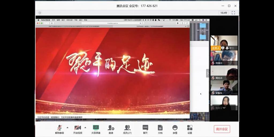Viewport: 274px width, 137px height.
Task: Click the security shield icon at top-left
Action: (x=40, y=13)
